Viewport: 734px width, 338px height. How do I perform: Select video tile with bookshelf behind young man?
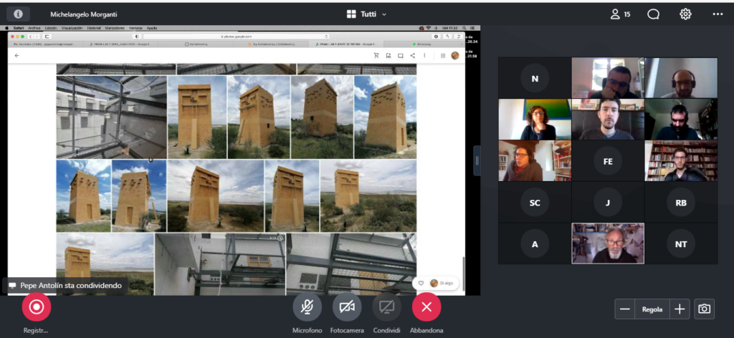pyautogui.click(x=681, y=161)
